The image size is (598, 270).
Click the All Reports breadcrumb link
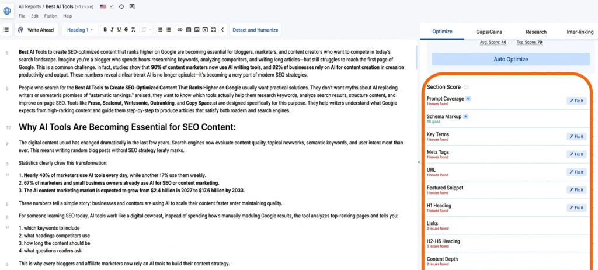(30, 6)
